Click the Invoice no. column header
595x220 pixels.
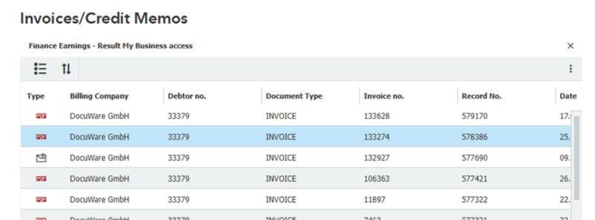pyautogui.click(x=383, y=96)
